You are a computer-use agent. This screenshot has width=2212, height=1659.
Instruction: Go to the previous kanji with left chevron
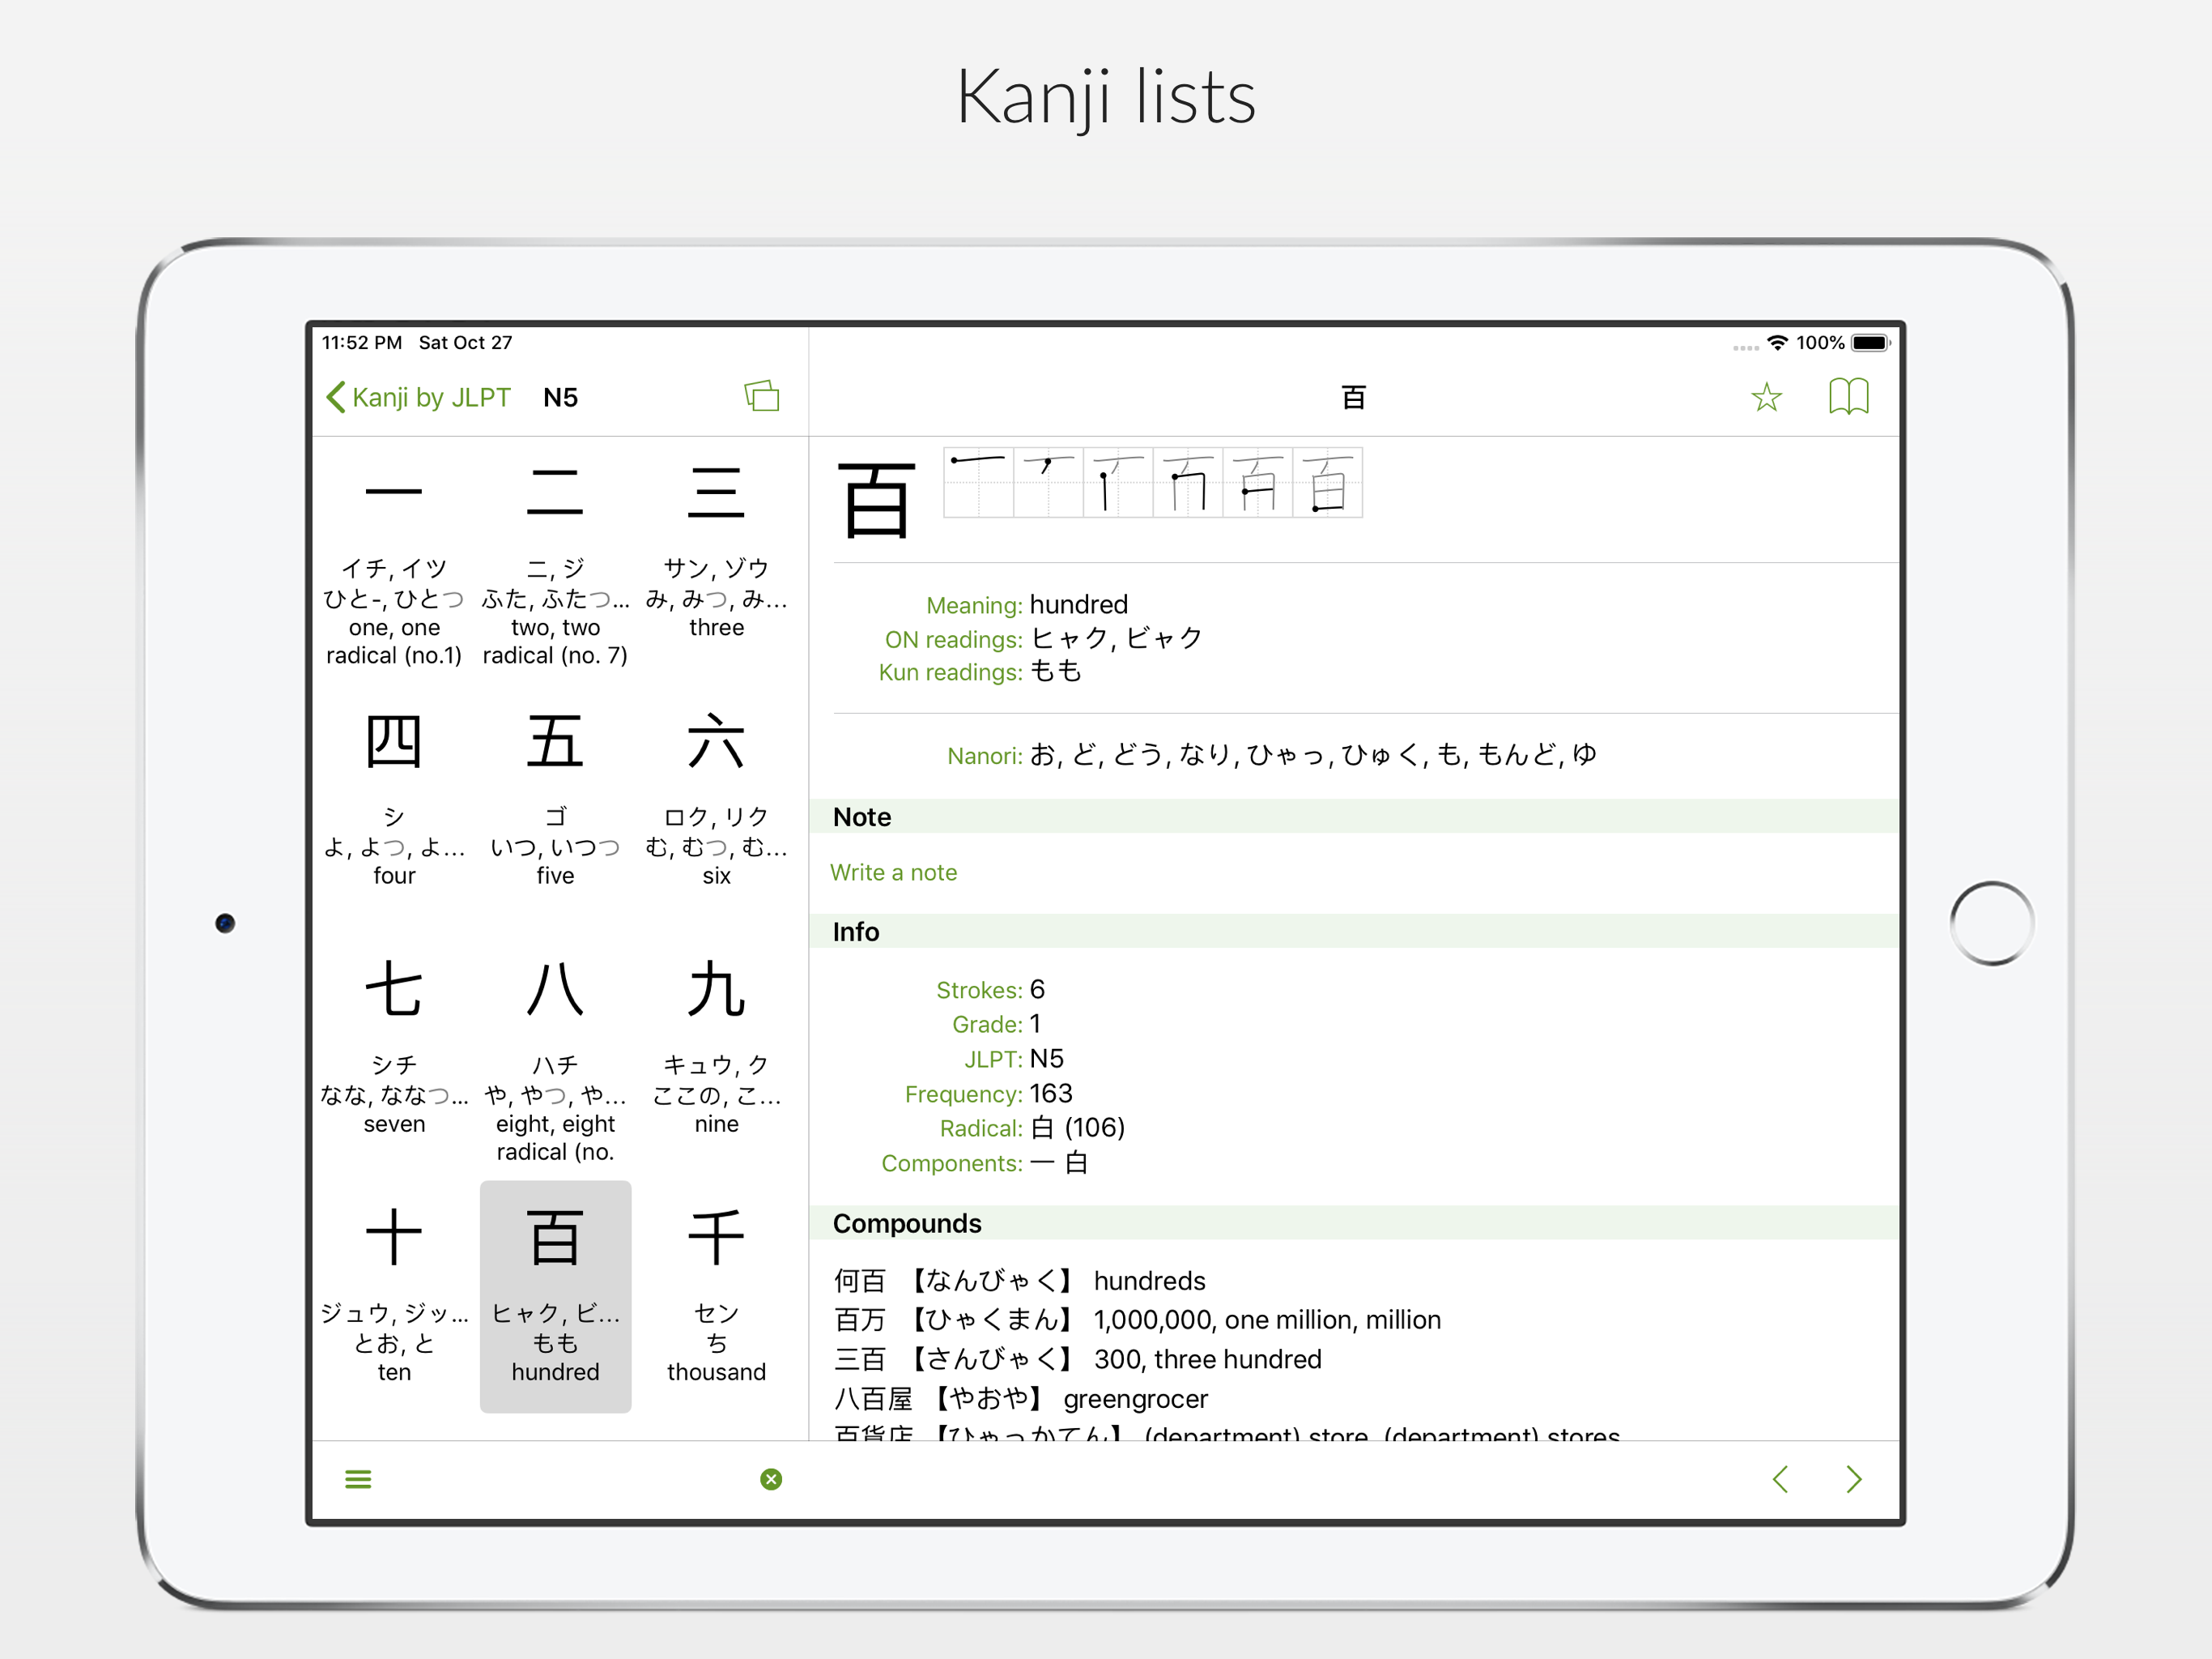[1780, 1479]
